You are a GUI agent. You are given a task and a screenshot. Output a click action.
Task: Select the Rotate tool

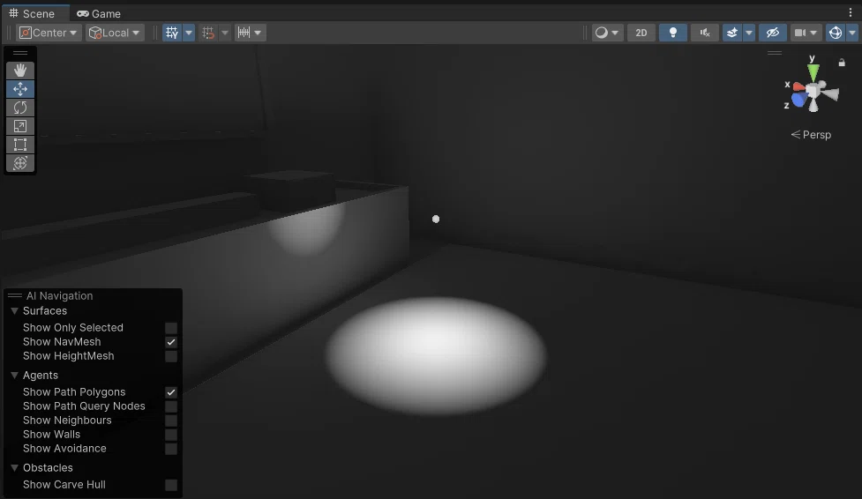click(x=20, y=108)
